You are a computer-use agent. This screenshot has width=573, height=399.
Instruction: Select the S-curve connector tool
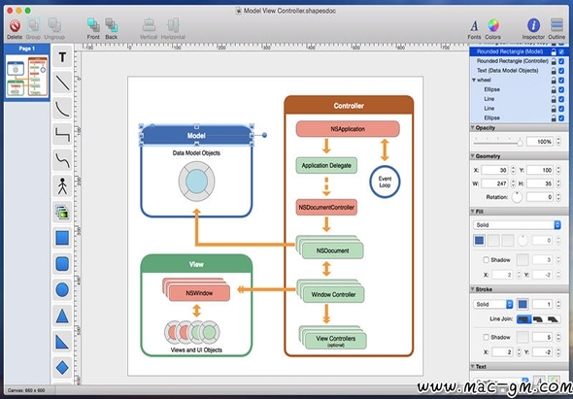click(x=62, y=160)
